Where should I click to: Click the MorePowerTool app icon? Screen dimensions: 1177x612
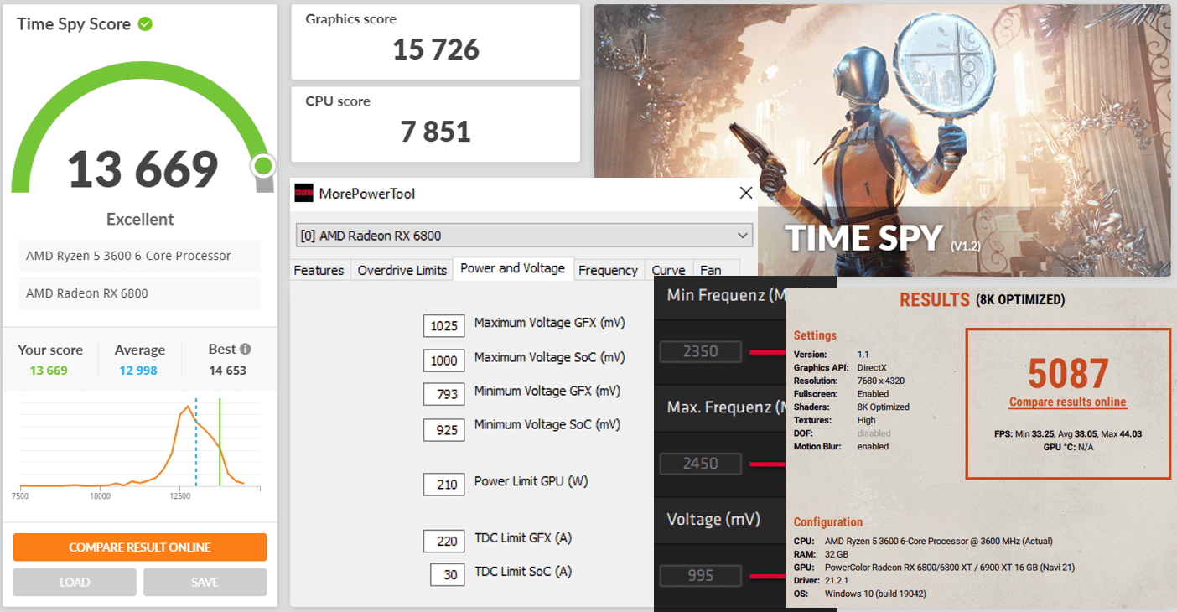303,194
